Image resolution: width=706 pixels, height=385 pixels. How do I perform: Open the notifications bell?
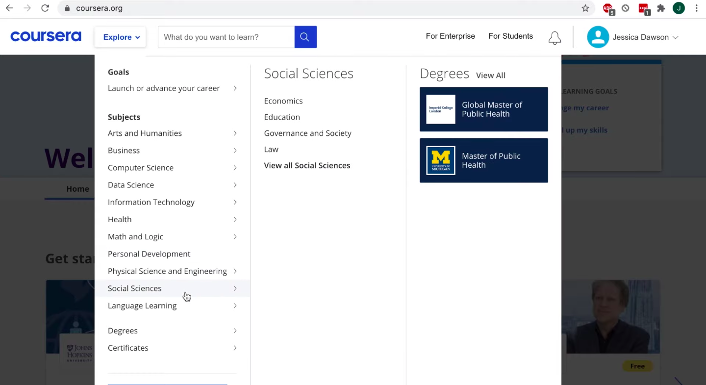pyautogui.click(x=555, y=37)
